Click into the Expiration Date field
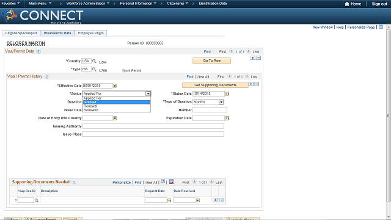Image resolution: width=391 pixels, height=220 pixels. click(x=208, y=118)
